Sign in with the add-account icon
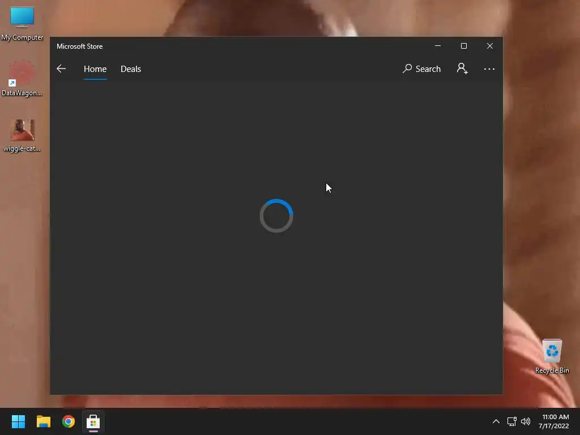 click(462, 69)
